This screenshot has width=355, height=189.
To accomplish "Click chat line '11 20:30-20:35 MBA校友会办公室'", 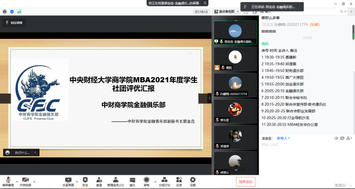I will coord(290,125).
